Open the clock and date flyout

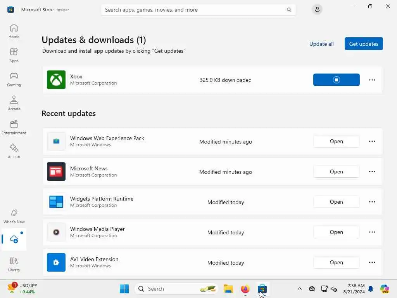point(354,289)
